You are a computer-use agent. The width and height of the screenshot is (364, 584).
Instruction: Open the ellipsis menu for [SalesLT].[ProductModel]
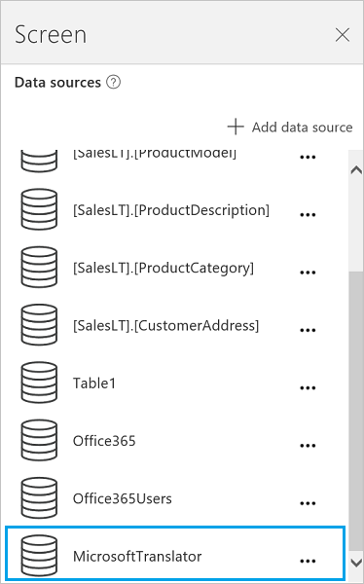tap(308, 157)
